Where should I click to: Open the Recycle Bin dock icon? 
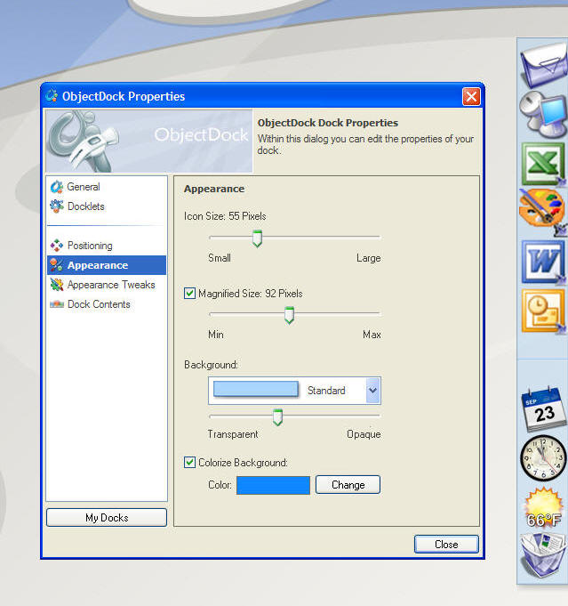pos(544,555)
